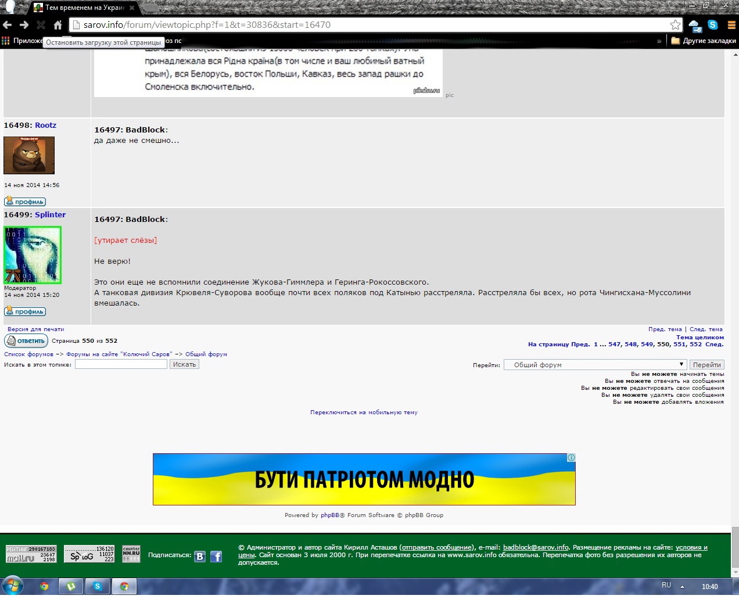The width and height of the screenshot is (739, 599).
Task: Click Rootz's avatar thumbnail
Action: point(29,155)
